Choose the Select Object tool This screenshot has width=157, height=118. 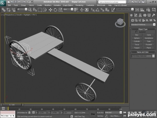[x=30, y=10]
